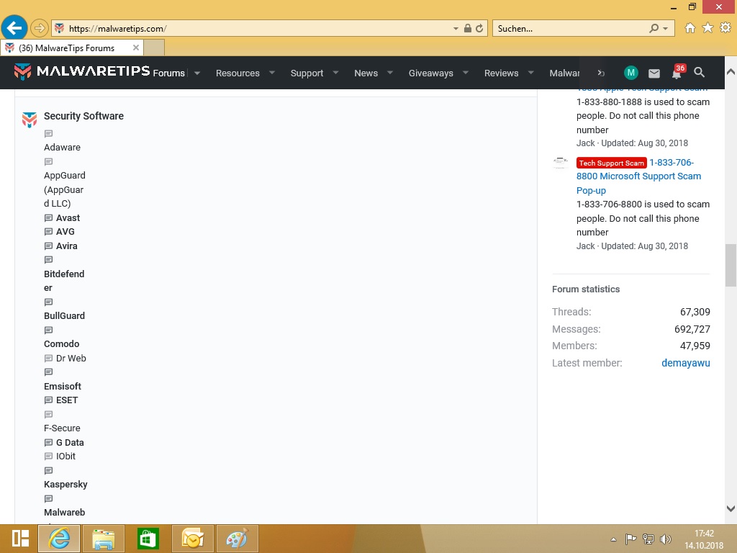Open the Giveaways nav item
Screen dimensions: 737x553
point(431,73)
